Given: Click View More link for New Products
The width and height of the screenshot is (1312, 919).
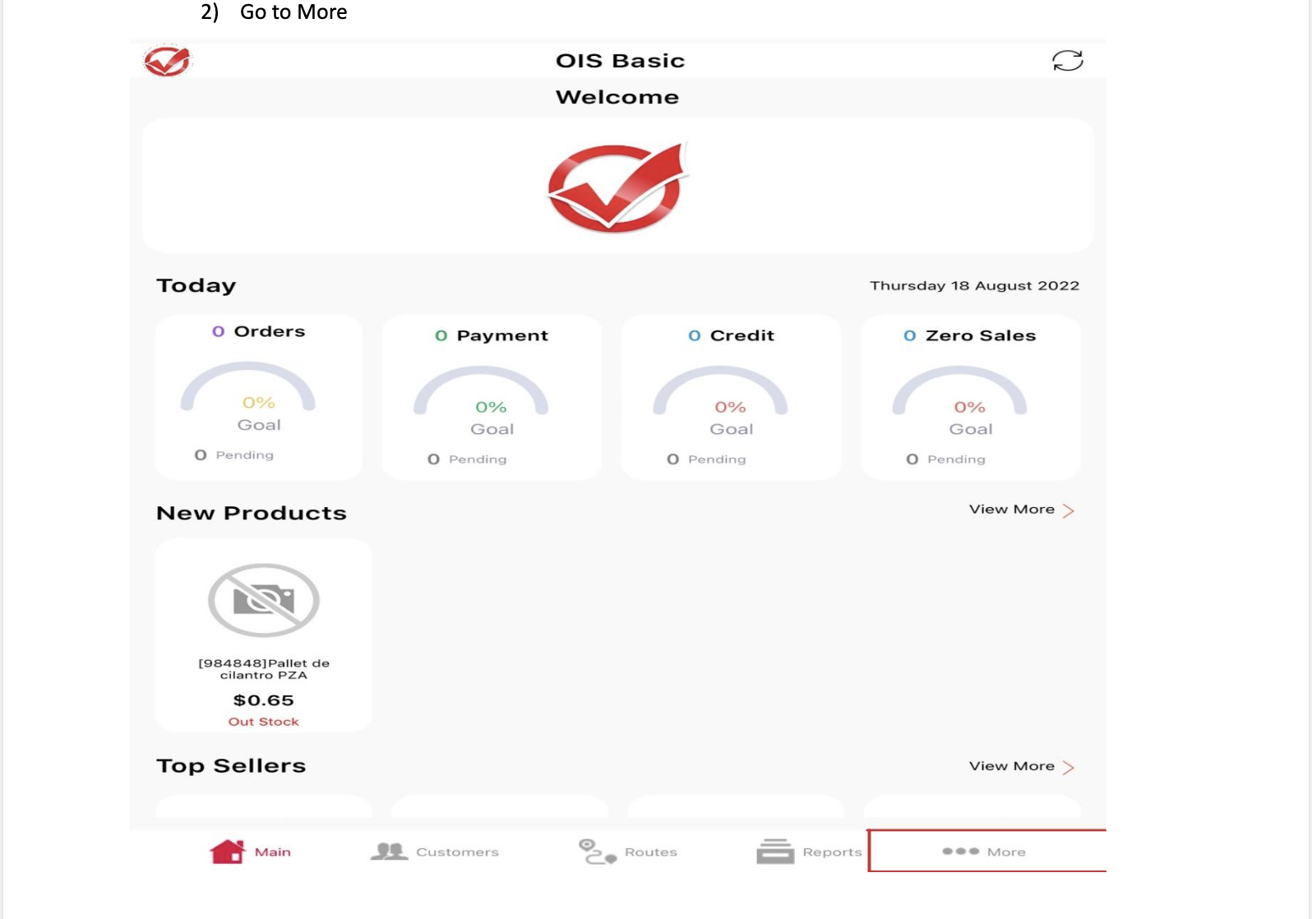Looking at the screenshot, I should pyautogui.click(x=1011, y=510).
